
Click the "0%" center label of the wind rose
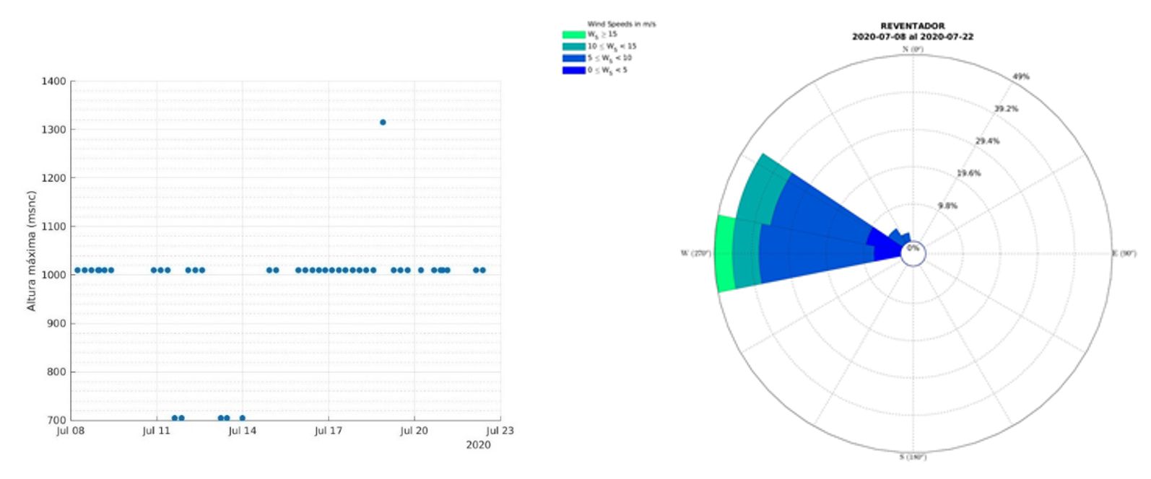pyautogui.click(x=913, y=248)
